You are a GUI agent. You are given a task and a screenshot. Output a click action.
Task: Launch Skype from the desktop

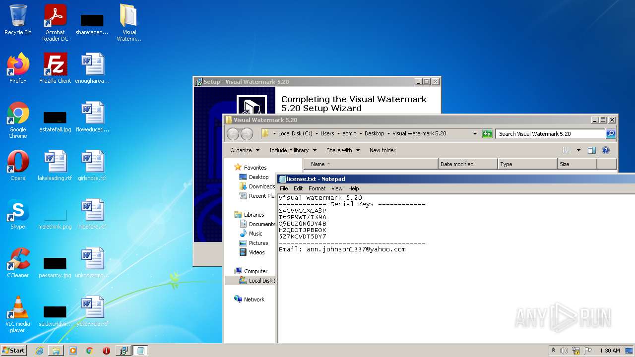(x=18, y=214)
